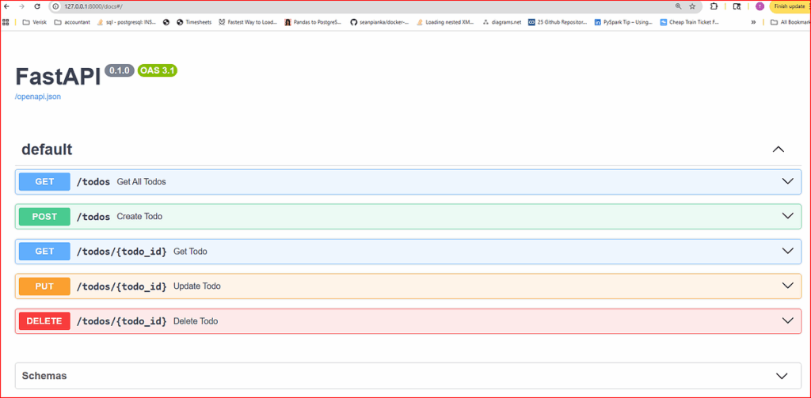View site information icon in address bar
Screen dimensions: 811x398
(56, 6)
